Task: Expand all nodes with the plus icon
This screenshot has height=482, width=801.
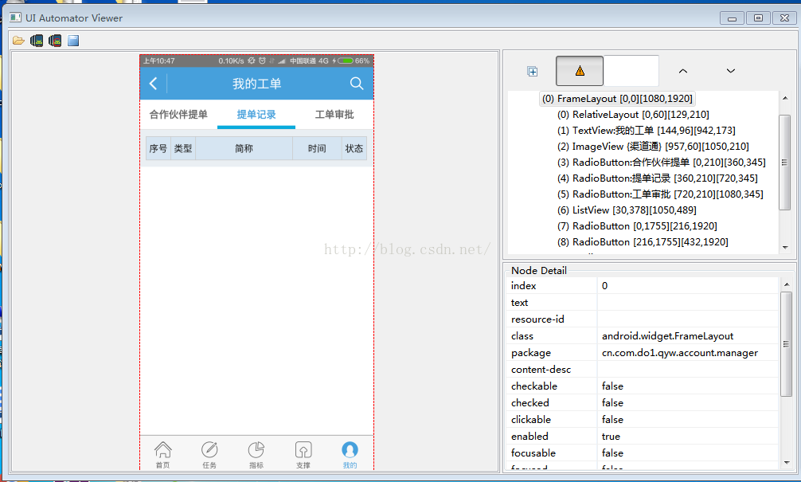Action: 533,71
